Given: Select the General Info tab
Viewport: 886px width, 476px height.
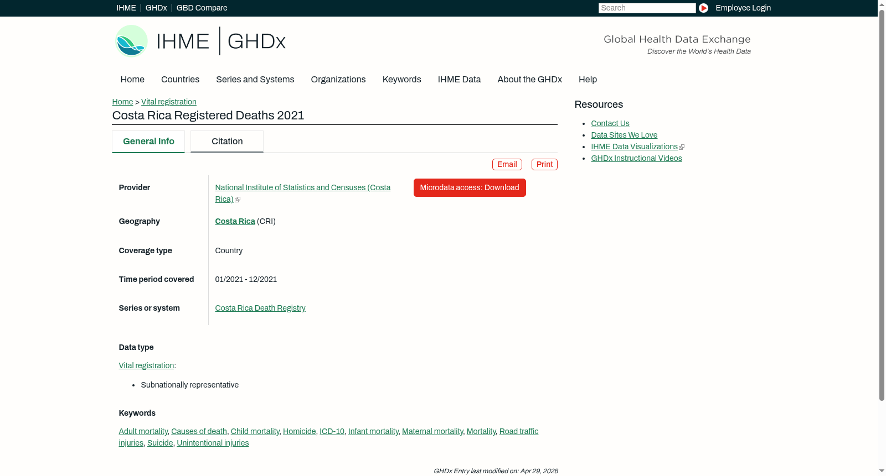Looking at the screenshot, I should 148,142.
